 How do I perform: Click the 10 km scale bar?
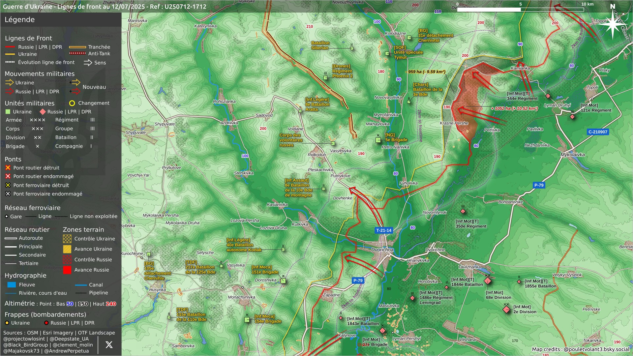(520, 10)
